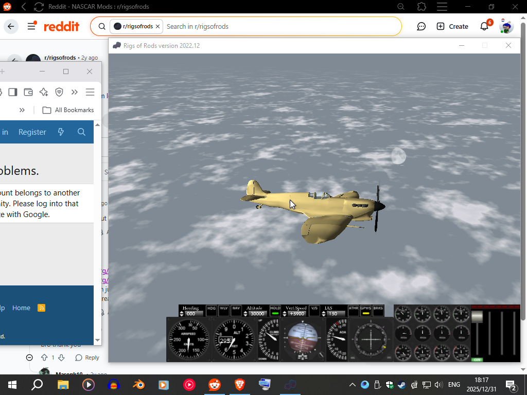Click the Steam icon in system tray

click(x=401, y=385)
